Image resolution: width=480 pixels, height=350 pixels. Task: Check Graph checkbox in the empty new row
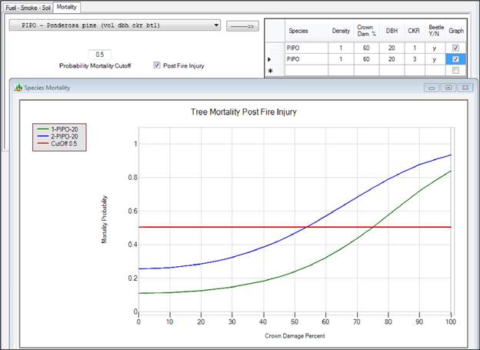(457, 71)
